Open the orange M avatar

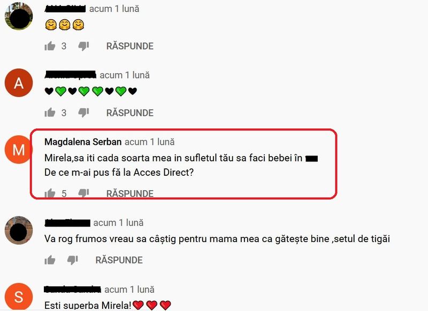[x=19, y=150]
